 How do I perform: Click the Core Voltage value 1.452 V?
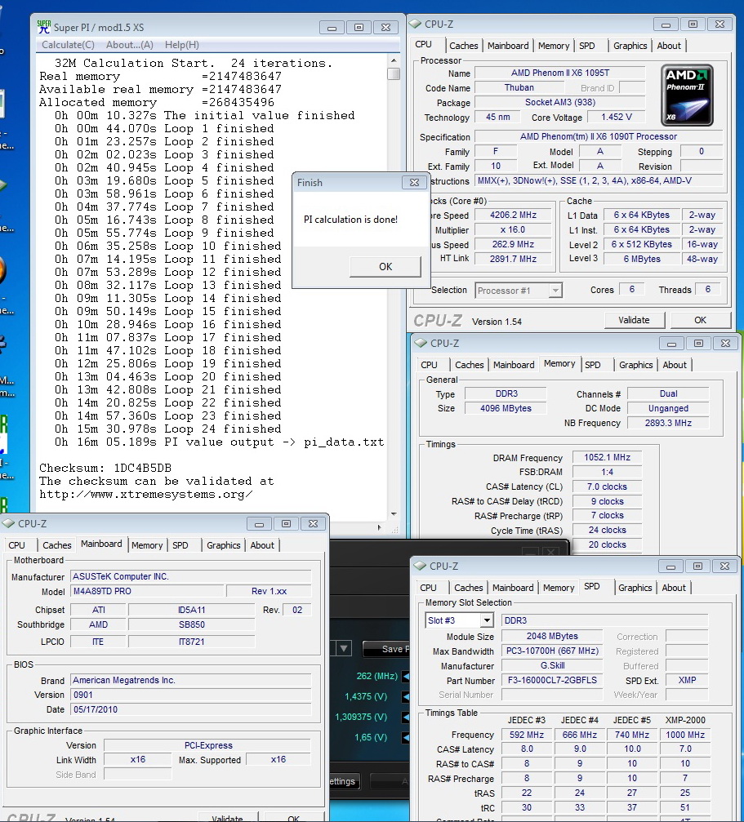pyautogui.click(x=616, y=117)
